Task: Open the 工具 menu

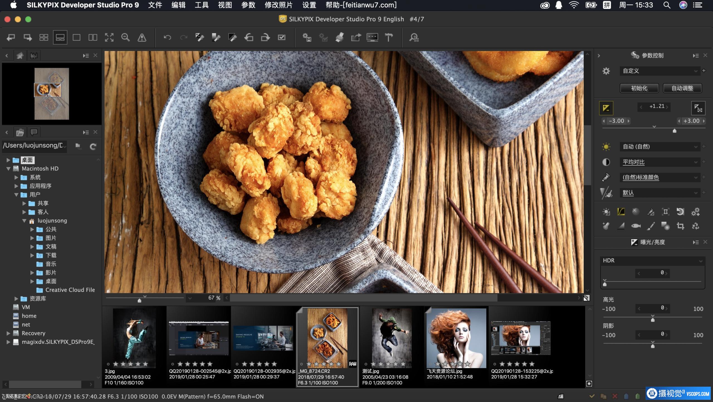Action: [x=201, y=5]
